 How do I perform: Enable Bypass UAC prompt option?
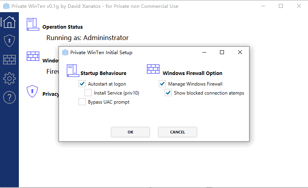pos(82,102)
